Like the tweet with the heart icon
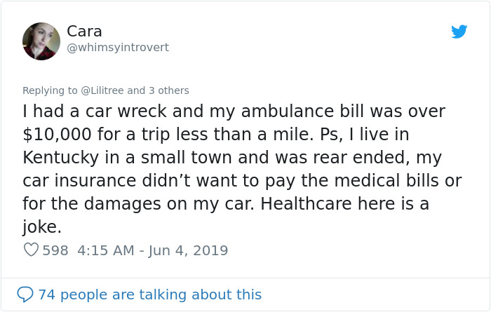The height and width of the screenshot is (312, 491). (x=31, y=250)
